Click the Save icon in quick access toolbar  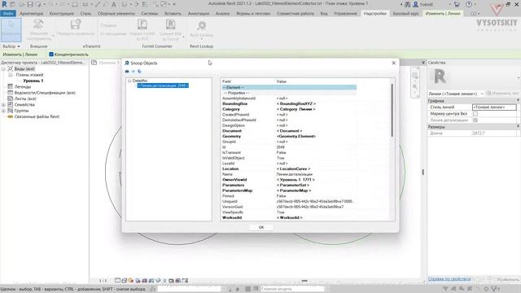pyautogui.click(x=30, y=4)
